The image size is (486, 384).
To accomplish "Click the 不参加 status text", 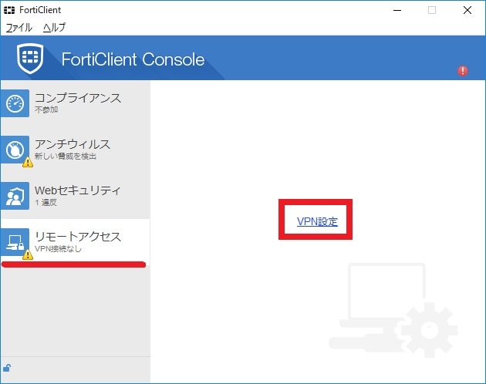I will point(46,109).
